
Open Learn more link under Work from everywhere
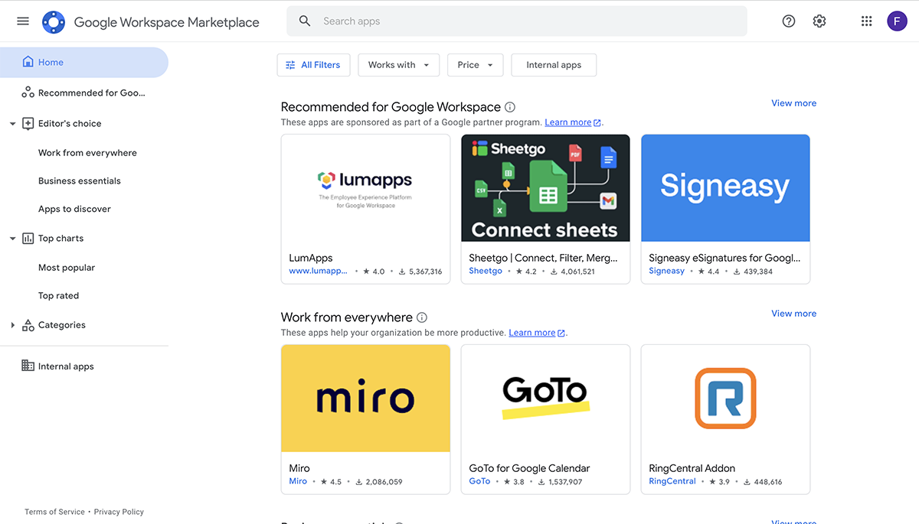coord(537,333)
